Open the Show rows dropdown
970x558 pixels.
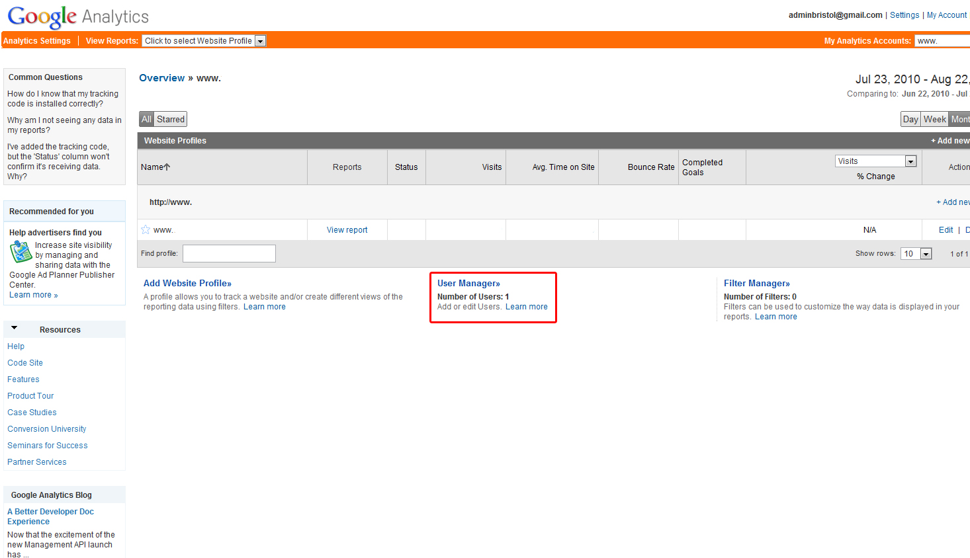(916, 254)
